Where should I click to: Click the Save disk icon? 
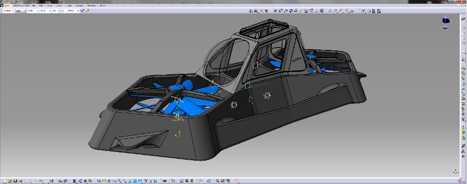point(15,181)
